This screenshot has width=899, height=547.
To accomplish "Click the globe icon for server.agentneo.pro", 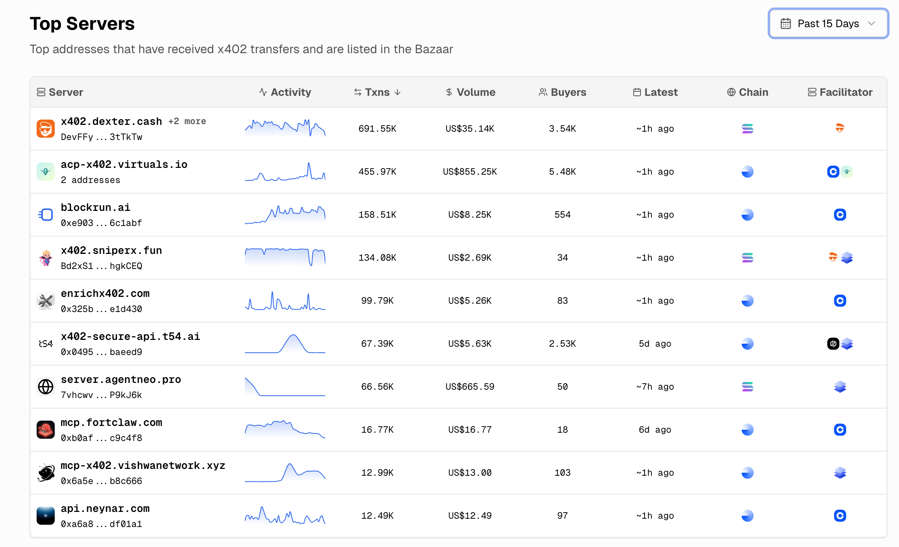I will [46, 387].
